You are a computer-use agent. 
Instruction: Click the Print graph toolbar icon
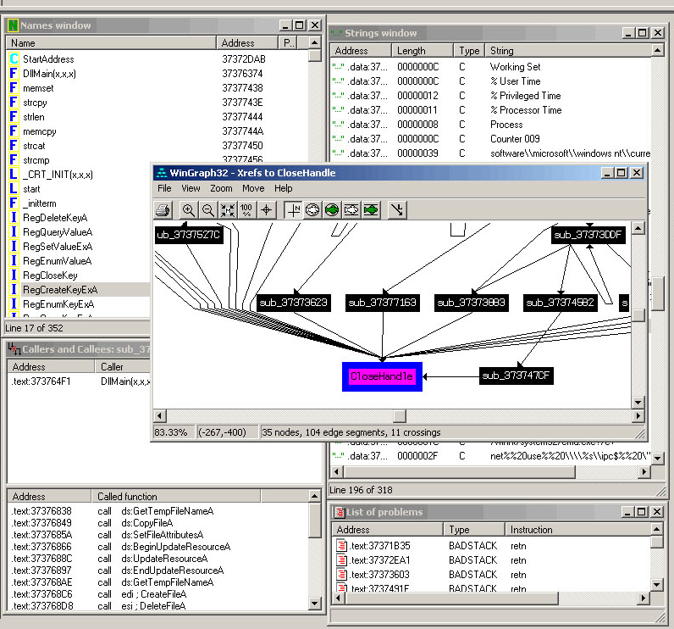pyautogui.click(x=164, y=209)
